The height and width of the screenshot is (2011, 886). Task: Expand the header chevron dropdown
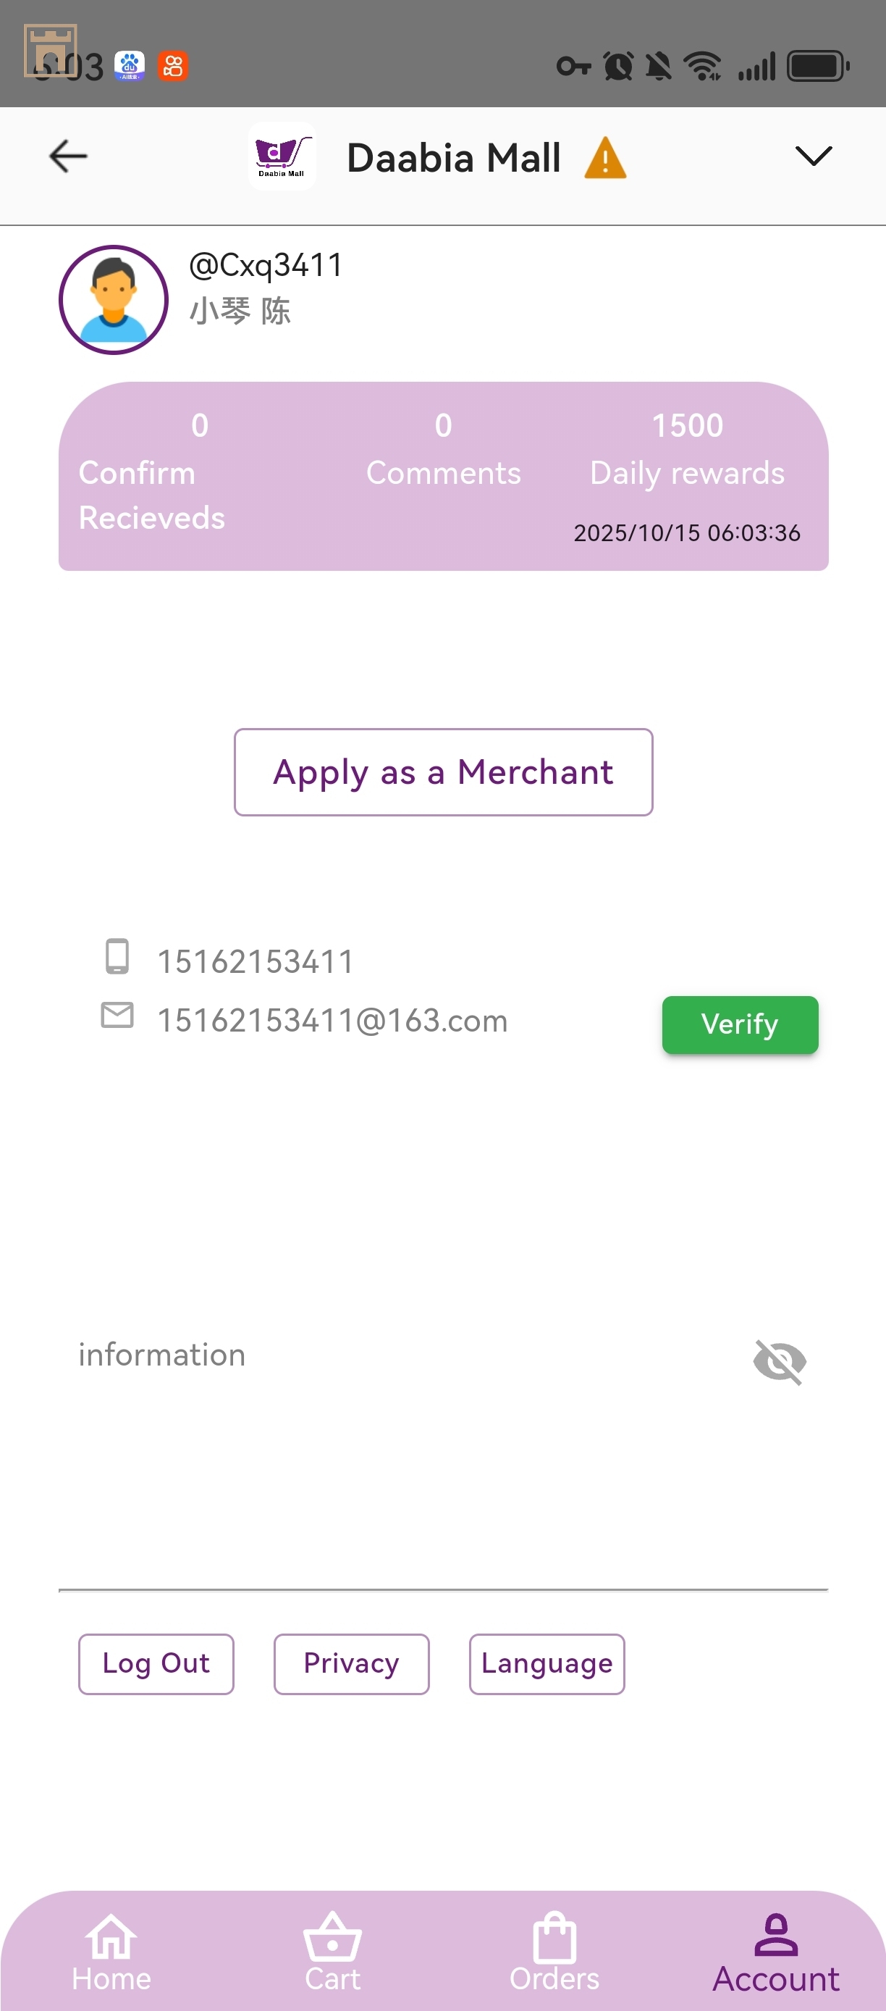814,156
